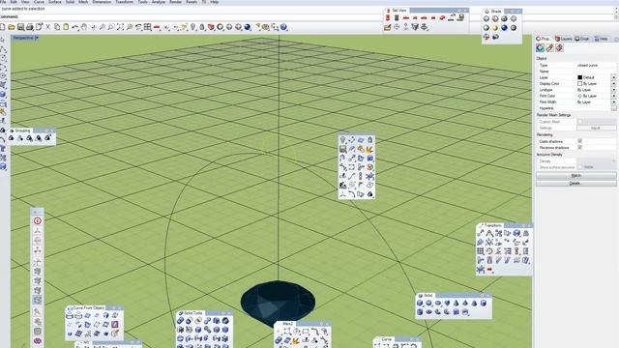Click the Cone icon in the Solid toolbar
This screenshot has height=348, width=619.
point(456,303)
